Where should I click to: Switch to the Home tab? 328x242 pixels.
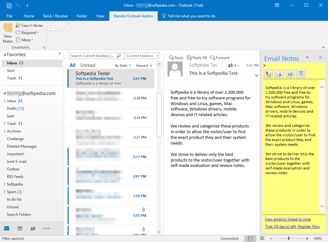pyautogui.click(x=29, y=16)
